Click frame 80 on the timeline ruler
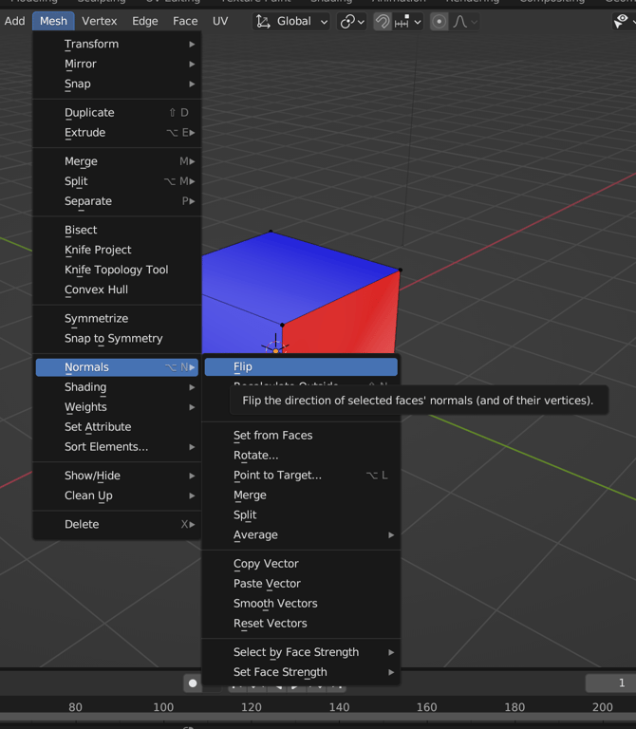This screenshot has height=729, width=636. click(75, 707)
